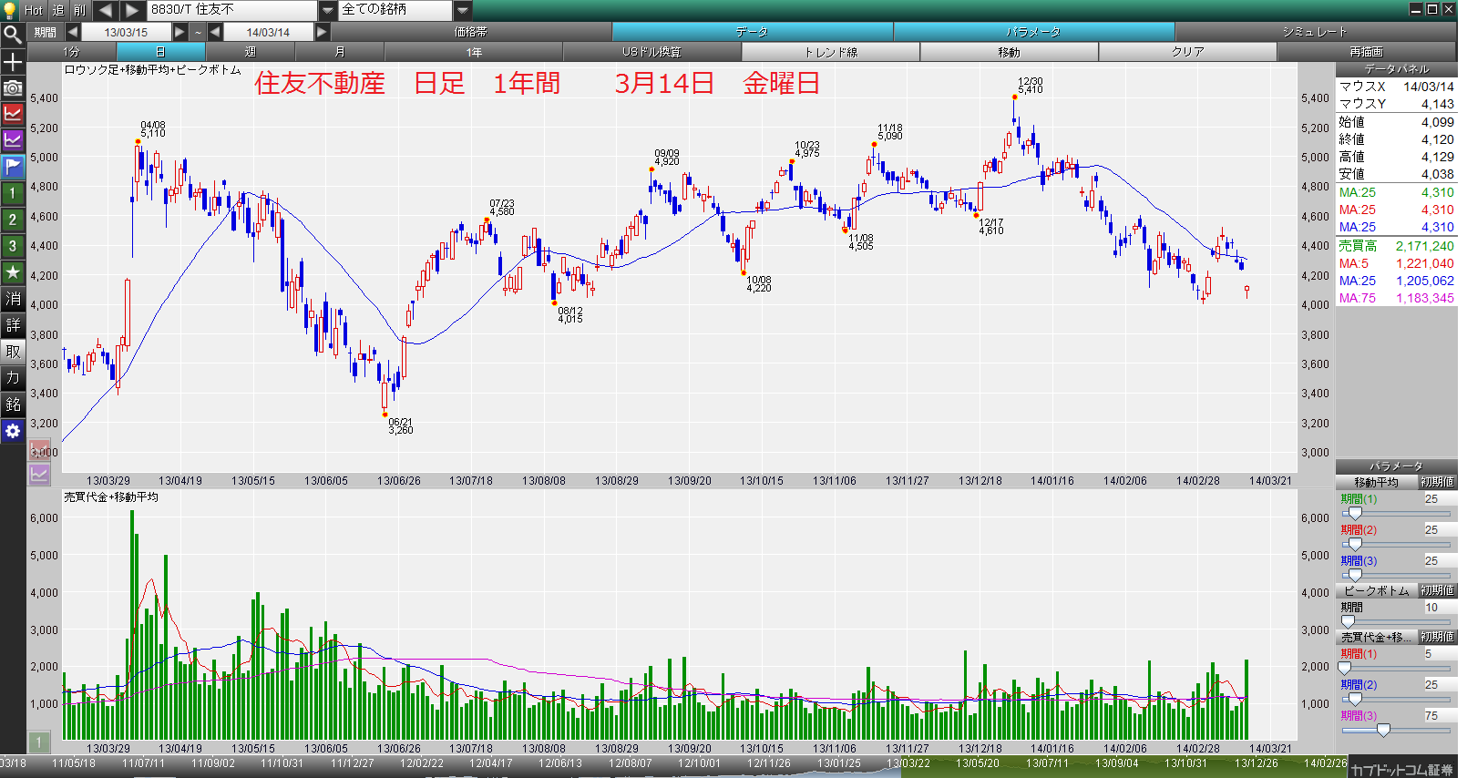Click the small green 1 box under volume chart
This screenshot has height=778, width=1467.
tap(39, 742)
